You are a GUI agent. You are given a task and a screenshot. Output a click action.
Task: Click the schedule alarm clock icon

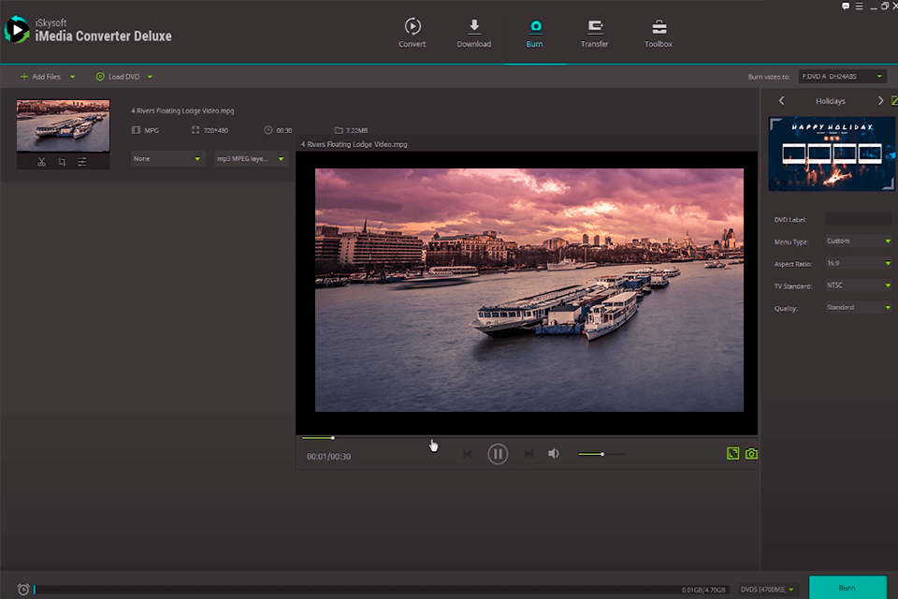[x=23, y=589]
